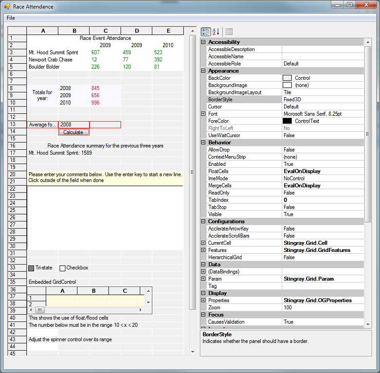Click property grid's scroll-up arrow
The width and height of the screenshot is (380, 373).
click(x=368, y=42)
